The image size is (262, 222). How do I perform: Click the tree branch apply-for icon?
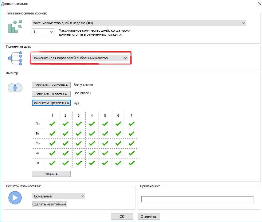pyautogui.click(x=15, y=58)
